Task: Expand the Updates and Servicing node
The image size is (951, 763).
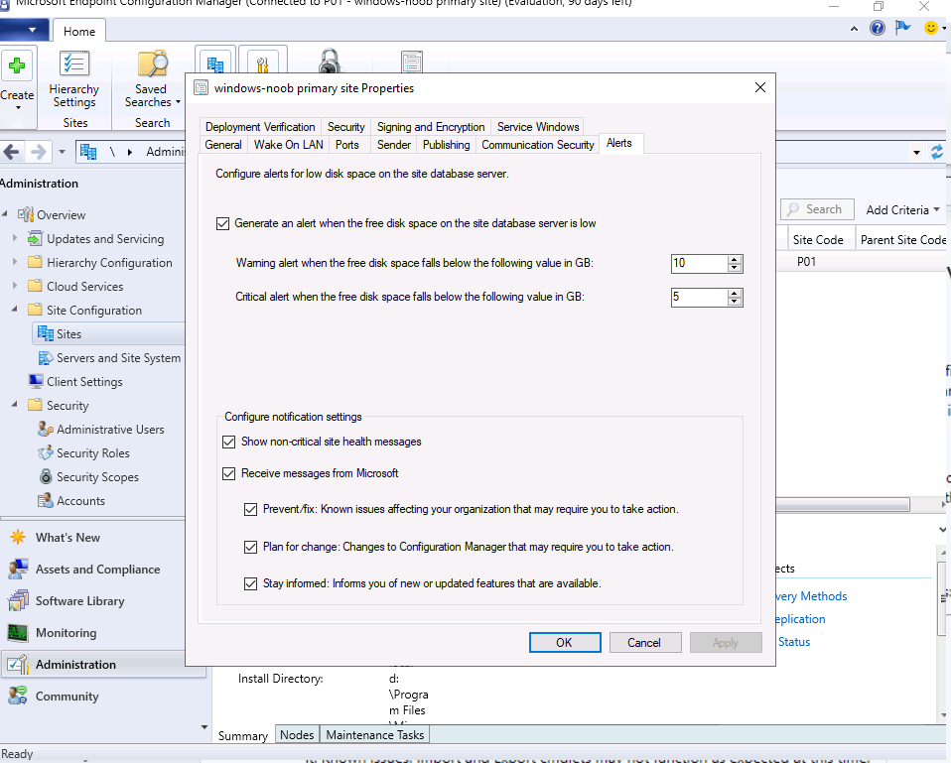Action: pyautogui.click(x=15, y=238)
